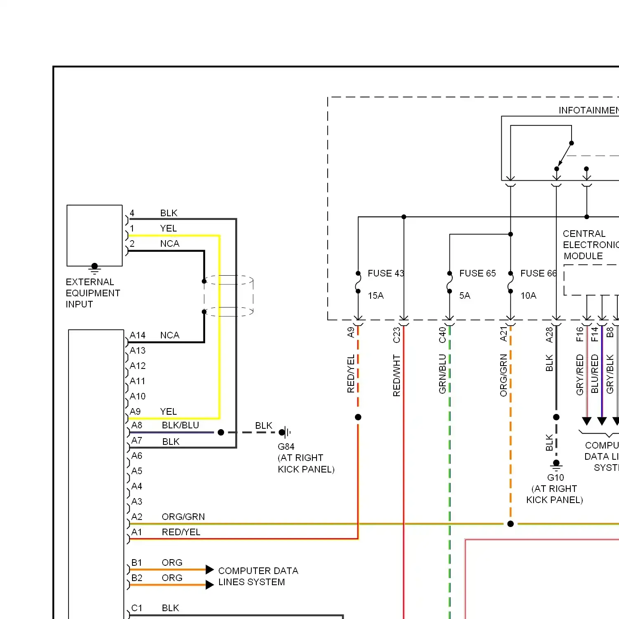Viewport: 619px width, 619px height.
Task: Click the G10 ground label
Action: pos(555,477)
